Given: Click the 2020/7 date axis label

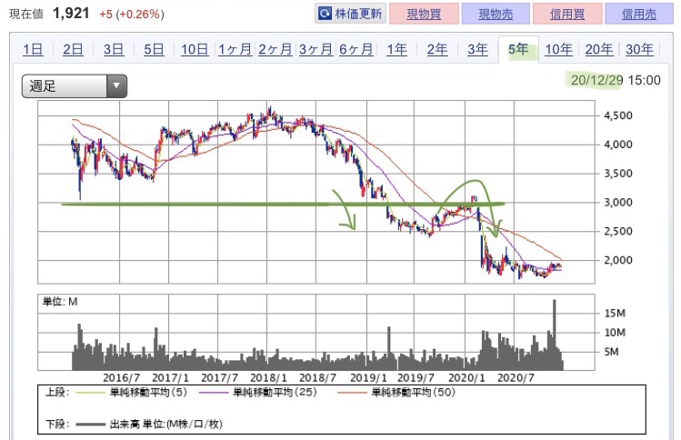Looking at the screenshot, I should pos(516,378).
